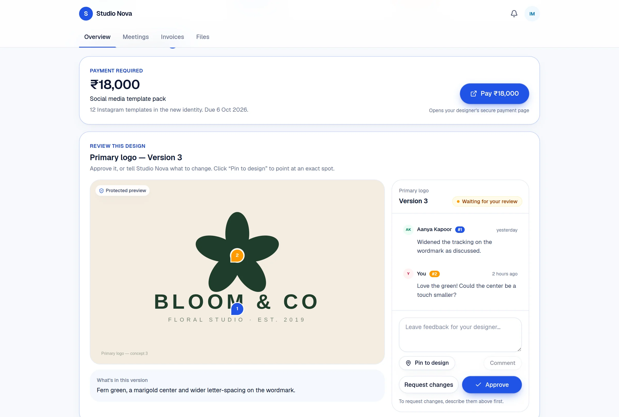Open the Meetings tab
The image size is (619, 417).
[136, 37]
